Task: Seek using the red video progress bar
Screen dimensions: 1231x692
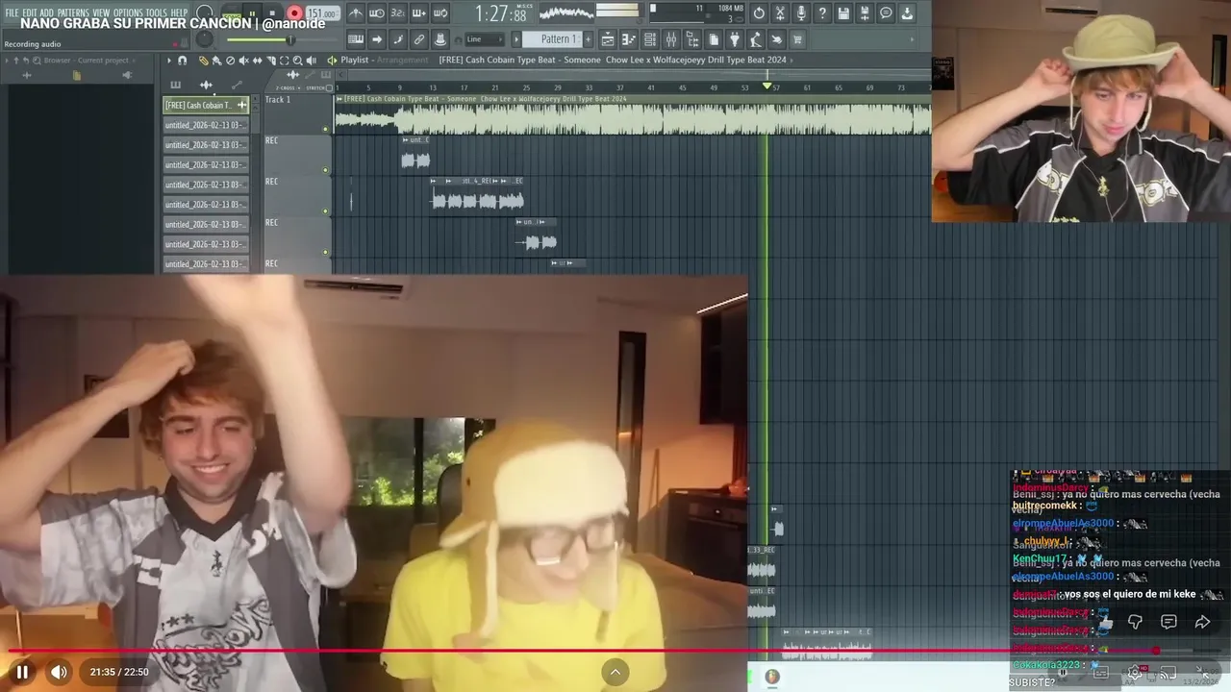Action: coord(615,651)
